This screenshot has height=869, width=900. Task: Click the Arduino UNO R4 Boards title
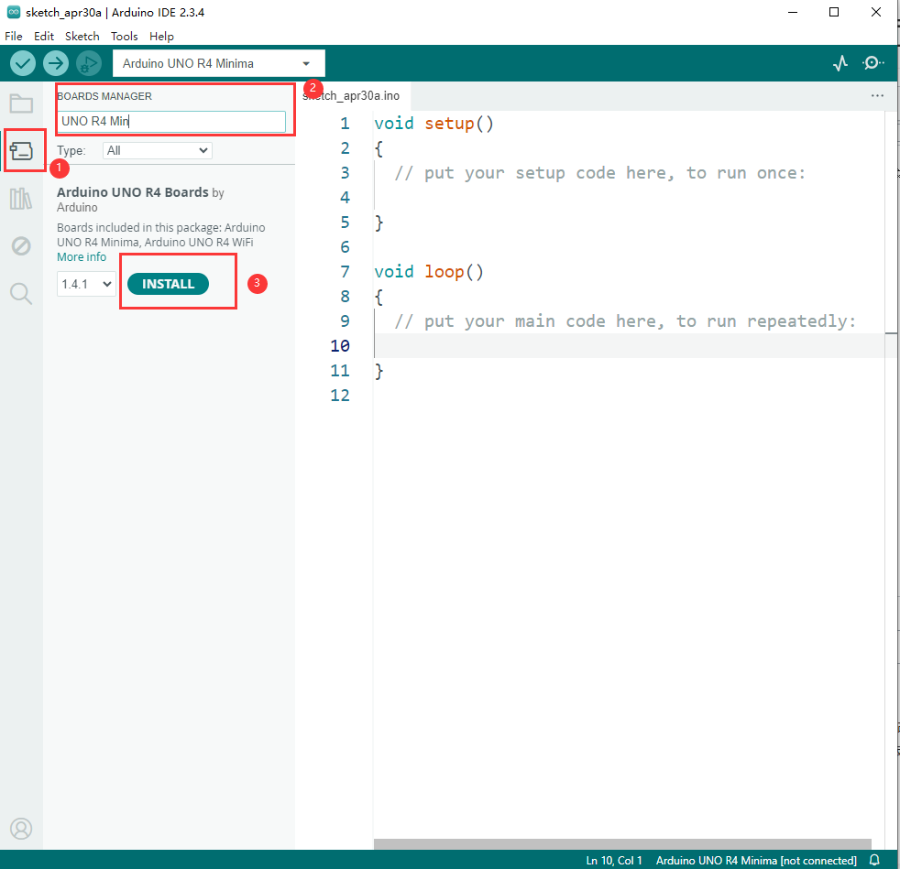coord(133,192)
